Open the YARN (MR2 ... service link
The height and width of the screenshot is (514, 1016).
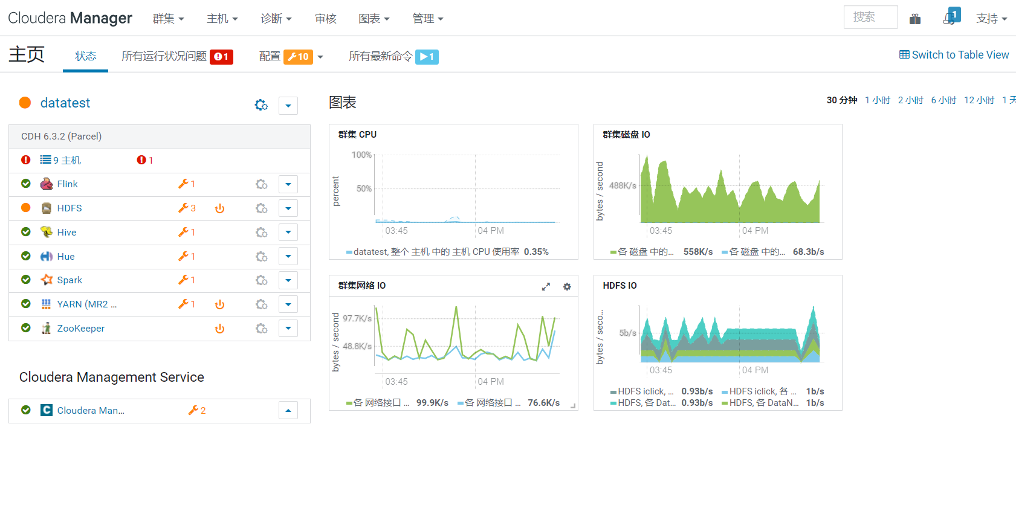[x=87, y=304]
